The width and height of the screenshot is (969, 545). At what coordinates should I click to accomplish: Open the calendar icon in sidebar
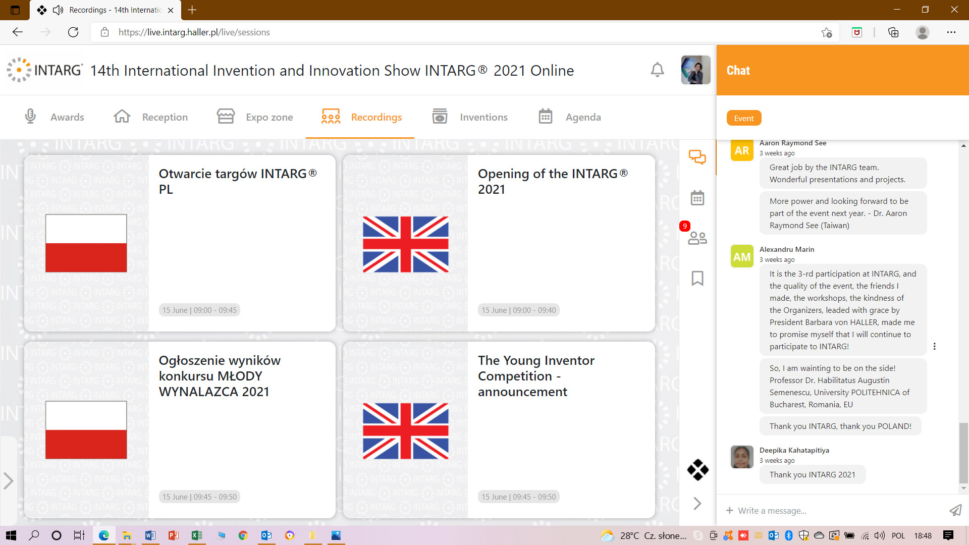(x=697, y=198)
